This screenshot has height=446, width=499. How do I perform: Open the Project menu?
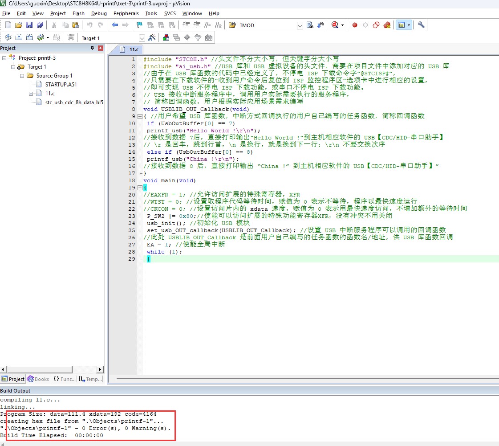pyautogui.click(x=58, y=13)
